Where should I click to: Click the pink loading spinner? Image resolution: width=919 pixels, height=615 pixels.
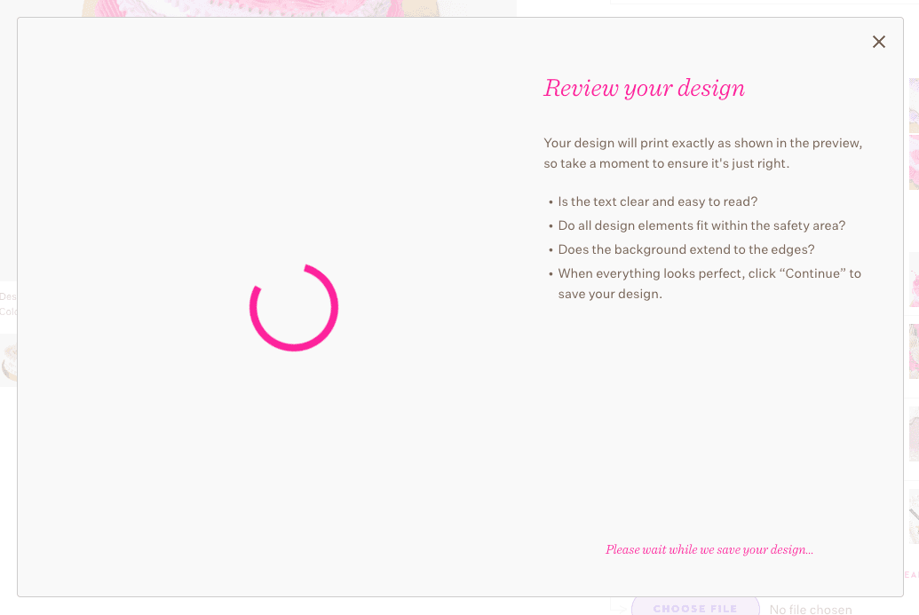point(294,307)
